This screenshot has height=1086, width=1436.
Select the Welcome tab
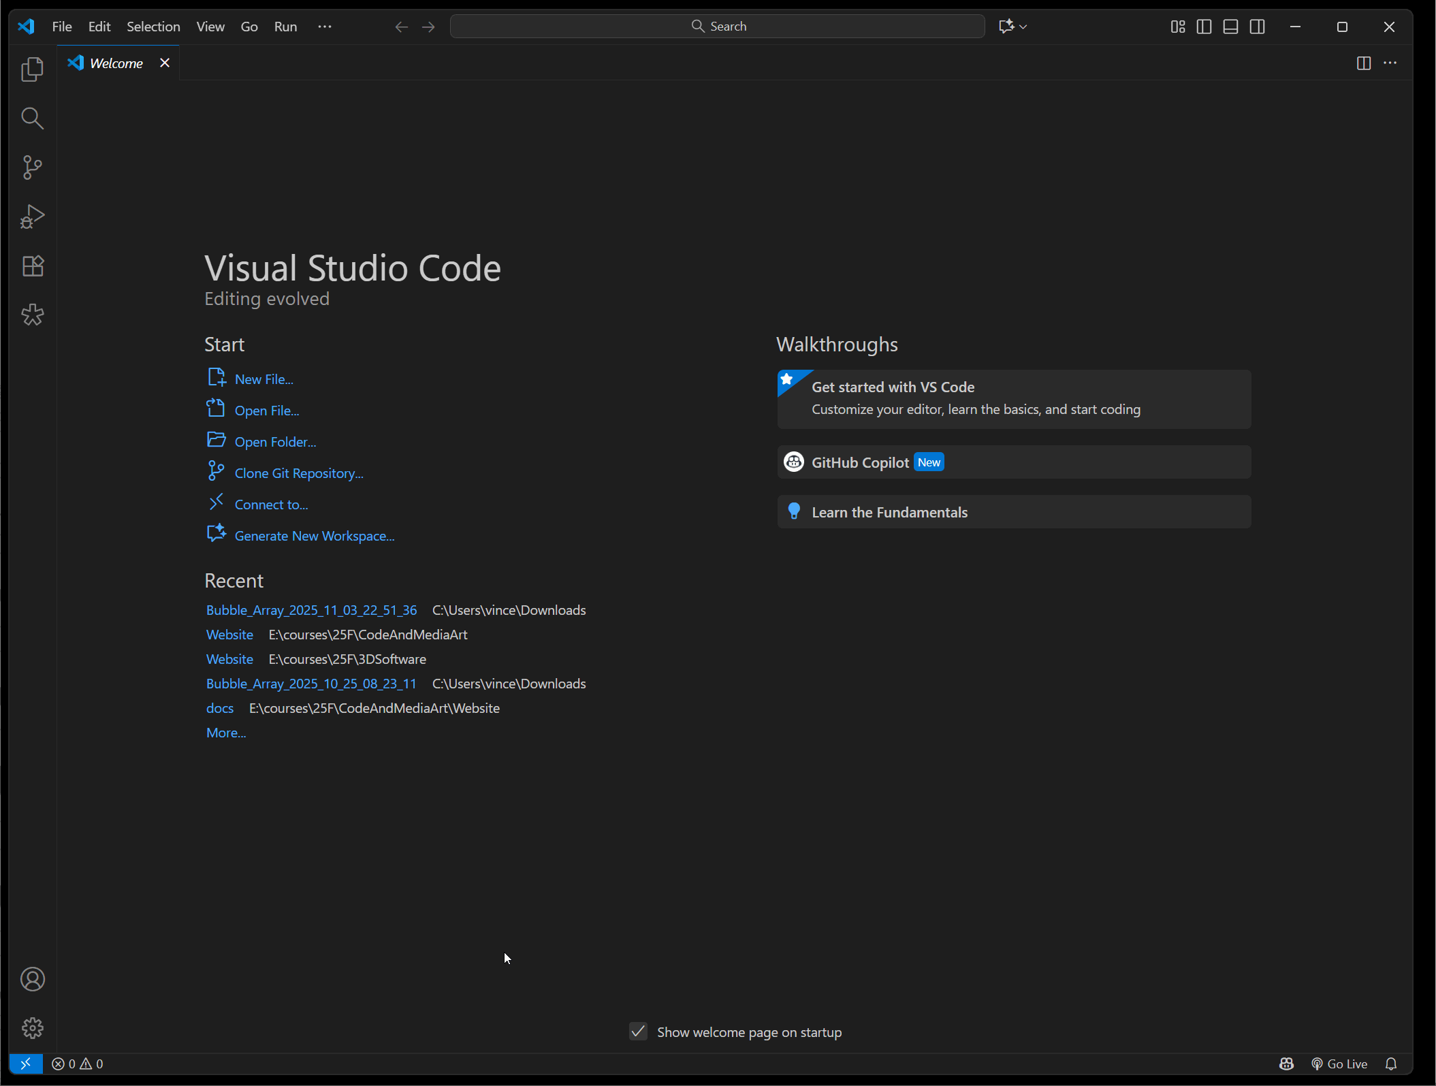pos(116,63)
